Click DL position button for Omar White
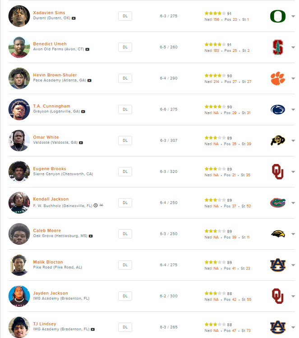The image size is (299, 338). point(125,141)
